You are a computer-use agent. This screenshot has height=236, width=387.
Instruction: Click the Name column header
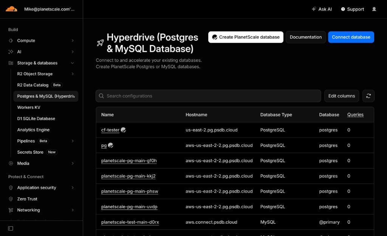[x=107, y=115]
